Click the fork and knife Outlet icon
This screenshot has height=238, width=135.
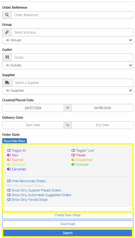click(x=7, y=57)
